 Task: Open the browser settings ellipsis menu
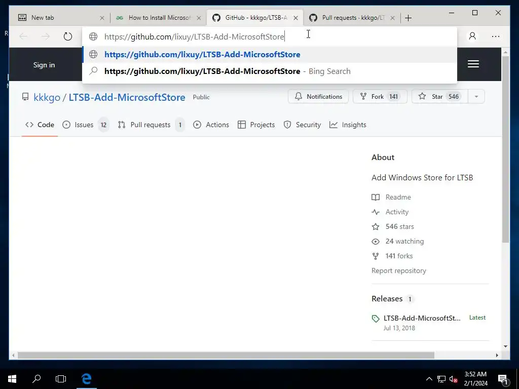496,36
